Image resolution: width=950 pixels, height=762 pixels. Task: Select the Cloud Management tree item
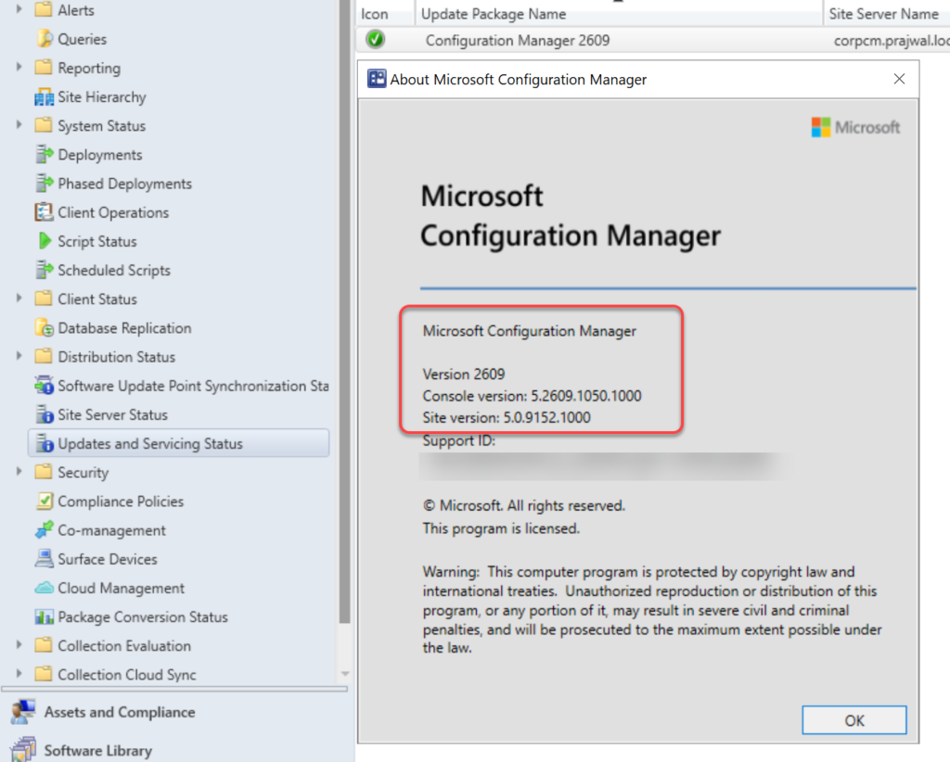tap(122, 589)
